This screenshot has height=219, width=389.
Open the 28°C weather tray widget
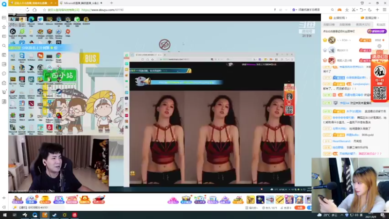click(x=327, y=215)
